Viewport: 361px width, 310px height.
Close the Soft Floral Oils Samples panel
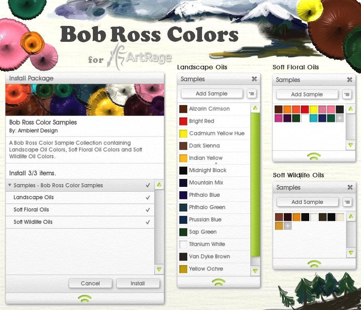349,80
